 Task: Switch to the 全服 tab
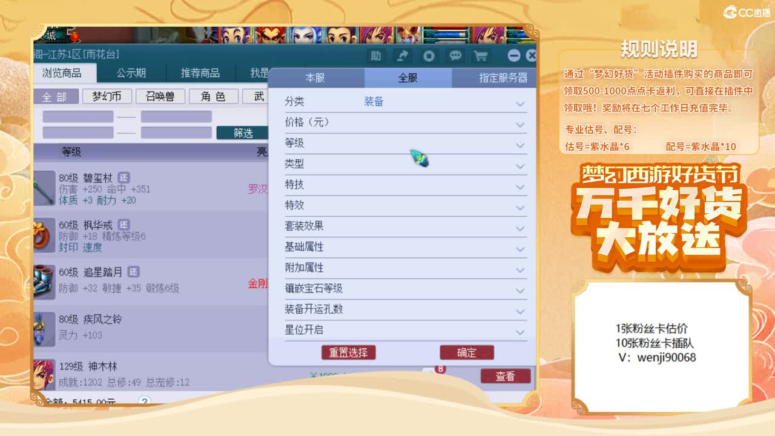tap(407, 78)
